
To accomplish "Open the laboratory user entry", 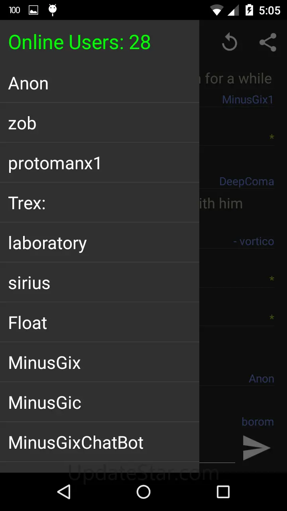I will coord(100,243).
